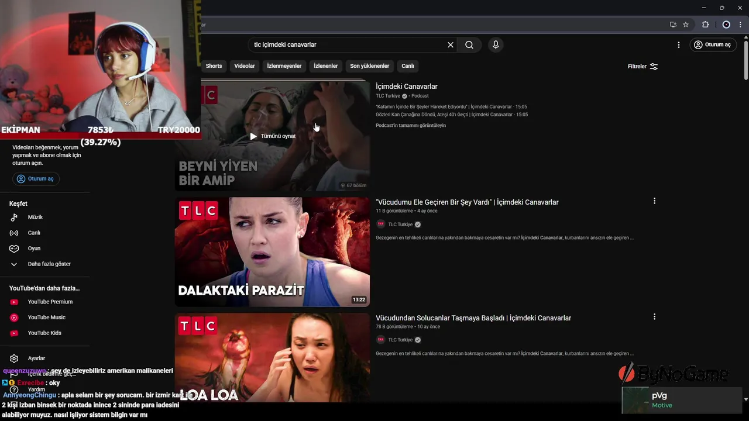Open more options for the 'Vücudundan Solucanlar' video

[654, 317]
